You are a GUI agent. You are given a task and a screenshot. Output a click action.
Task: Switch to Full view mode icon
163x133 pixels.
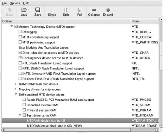80,10
